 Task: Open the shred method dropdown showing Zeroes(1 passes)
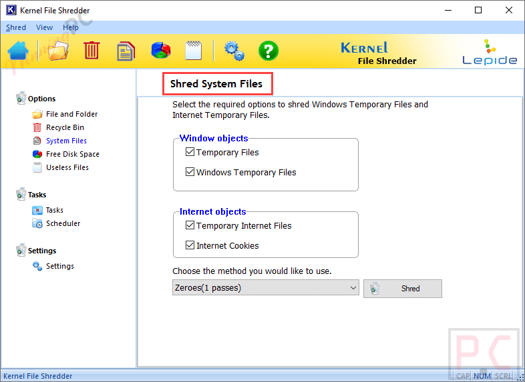266,288
